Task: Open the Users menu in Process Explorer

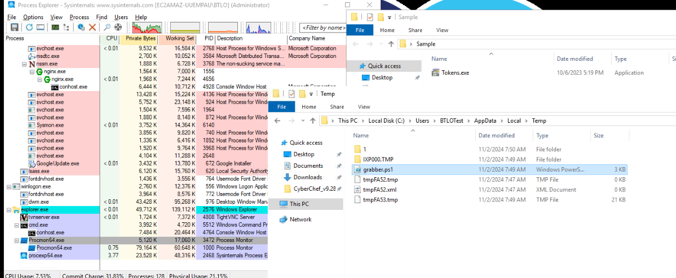Action: pyautogui.click(x=121, y=17)
